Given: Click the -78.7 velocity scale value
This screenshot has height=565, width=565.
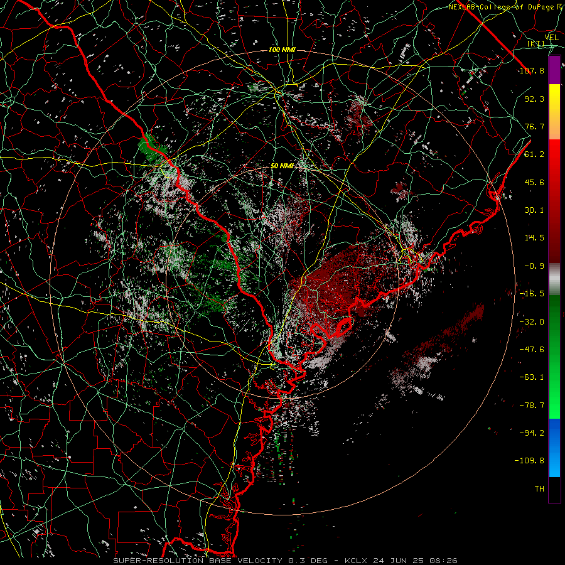Looking at the screenshot, I should (532, 406).
